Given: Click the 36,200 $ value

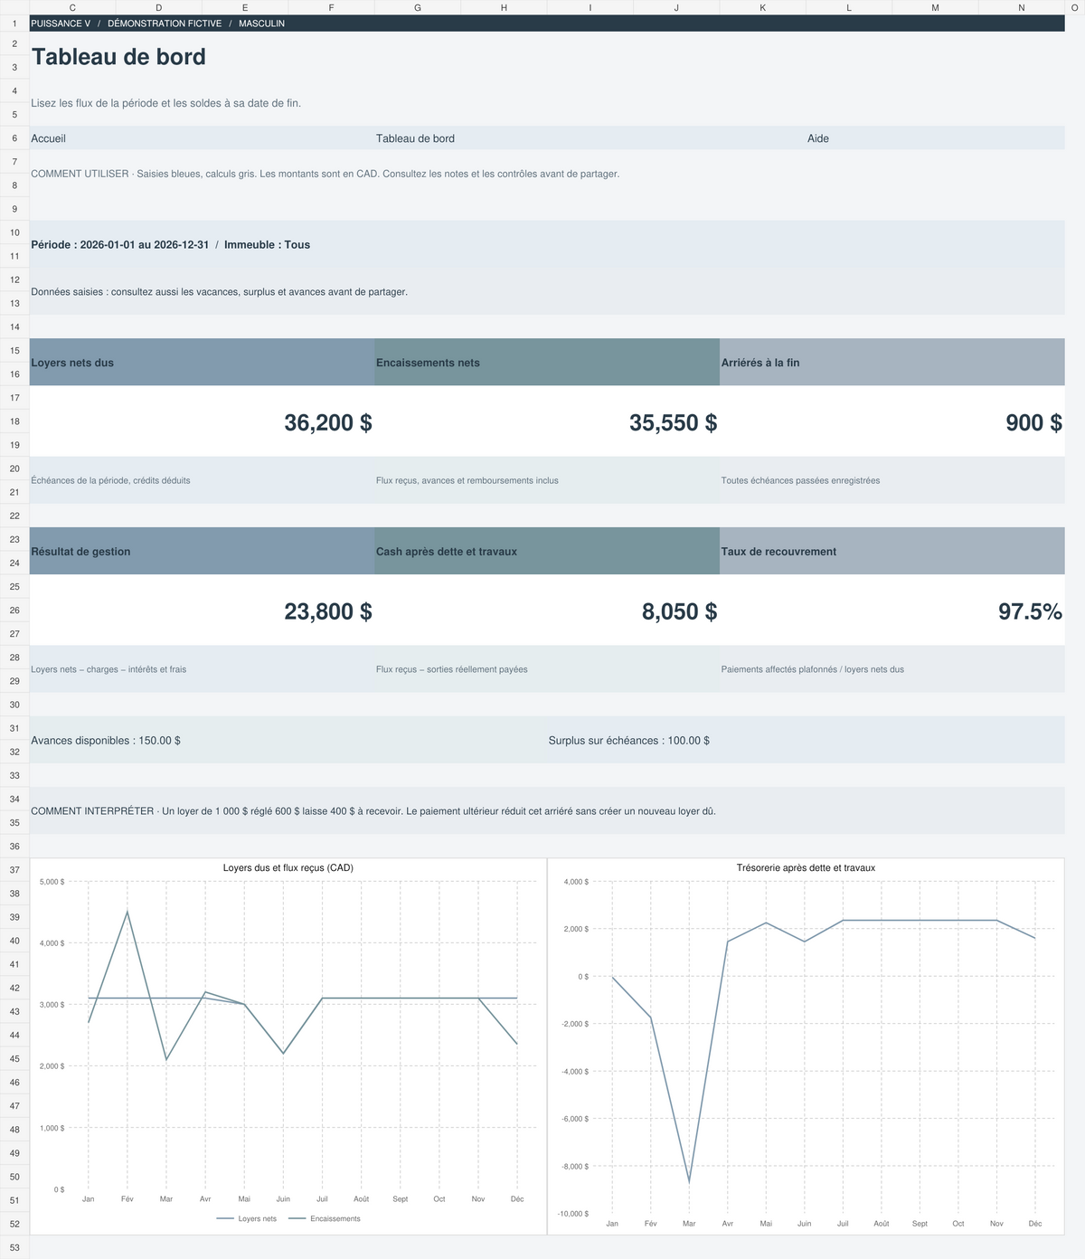Looking at the screenshot, I should click(328, 422).
